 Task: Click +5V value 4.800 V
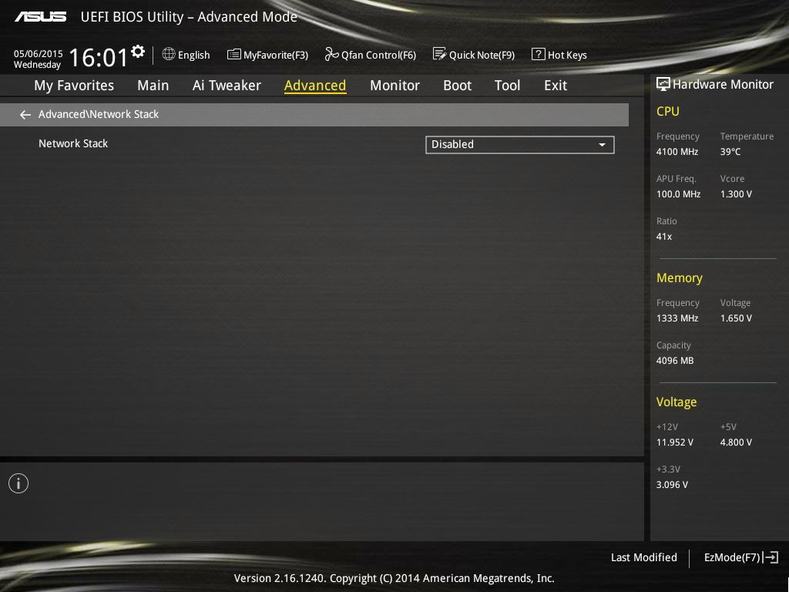click(736, 442)
